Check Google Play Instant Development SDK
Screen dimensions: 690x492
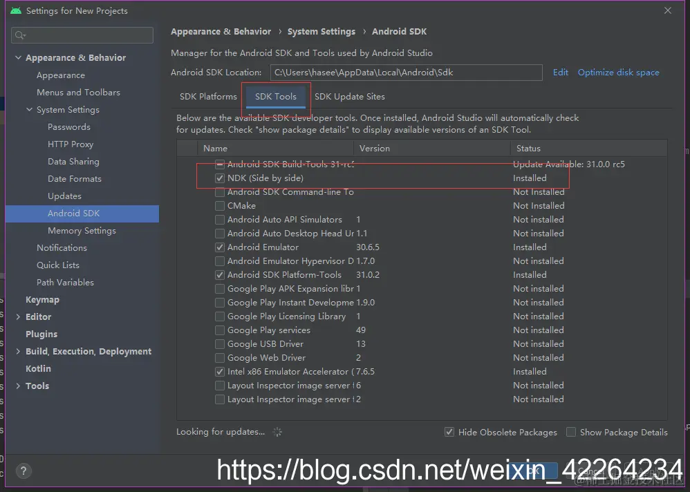tap(220, 303)
